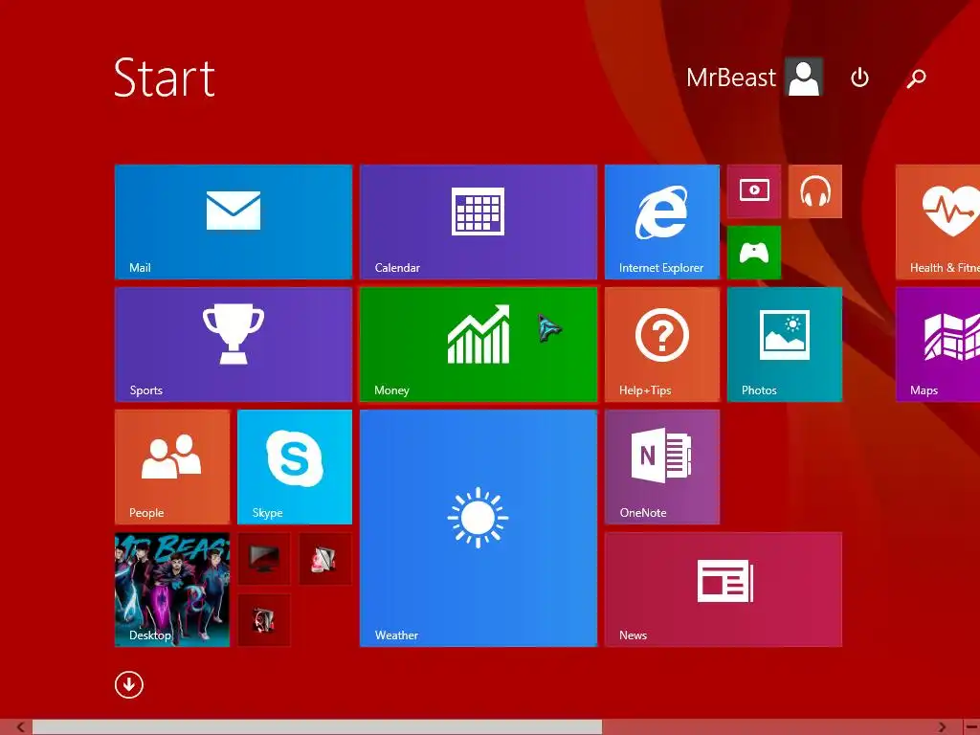Click the Start heading text
Image resolution: width=980 pixels, height=735 pixels.
pos(165,78)
